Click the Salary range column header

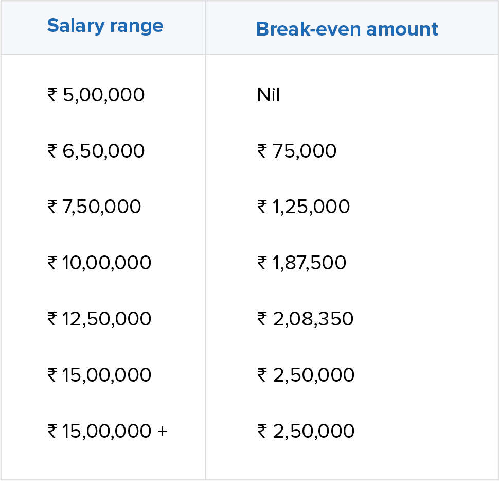(x=105, y=26)
